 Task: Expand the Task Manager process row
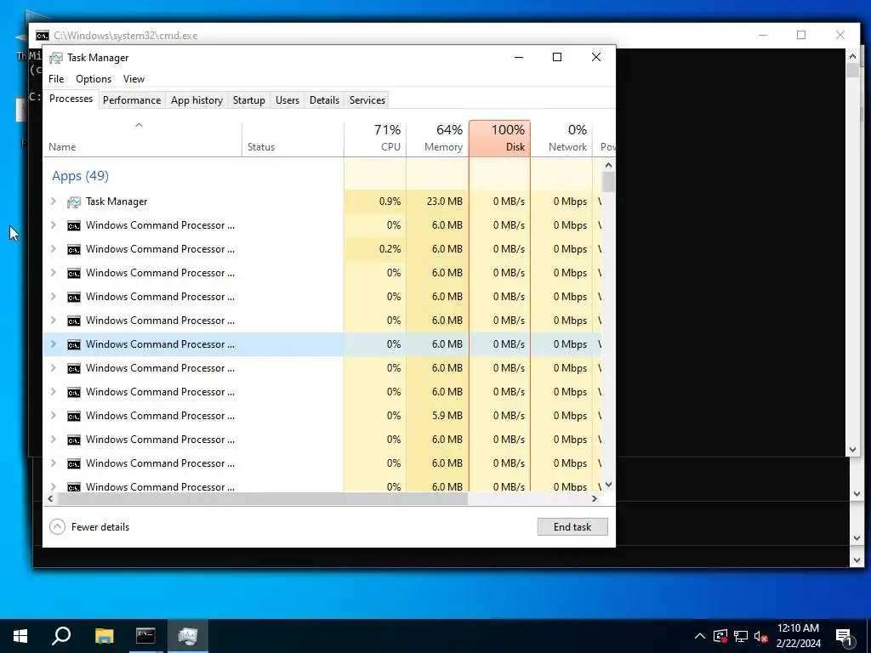pos(54,201)
